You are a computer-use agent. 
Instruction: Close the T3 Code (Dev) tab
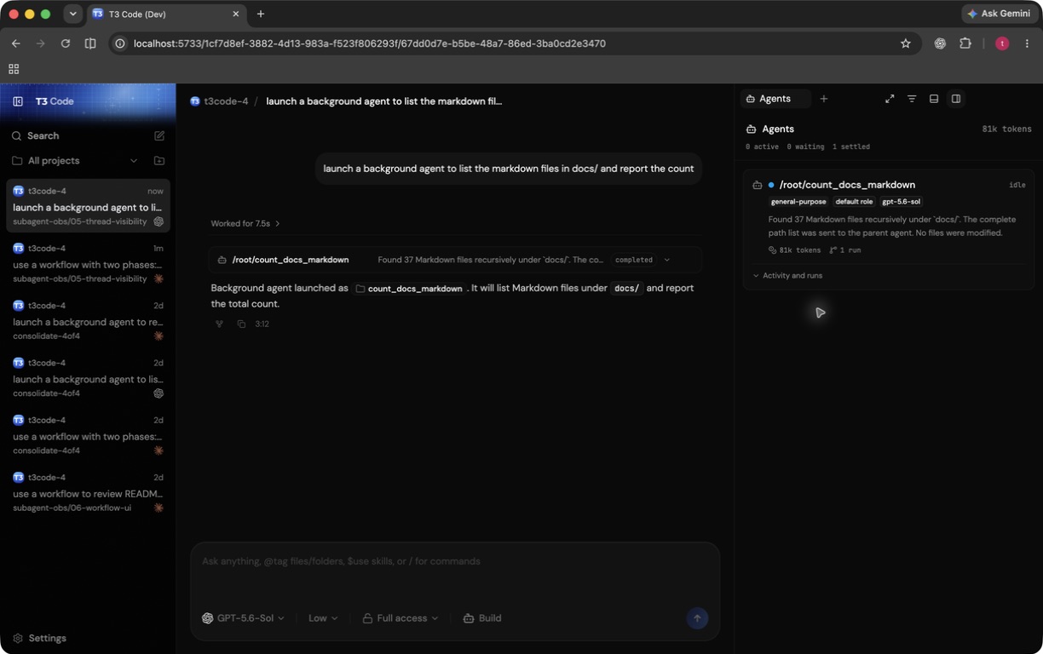coord(236,14)
